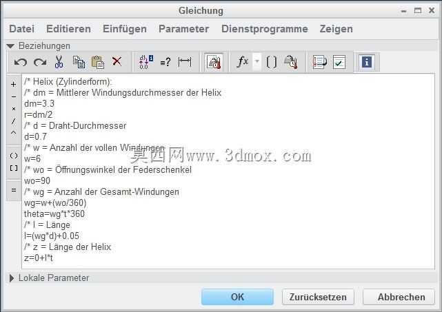Open the Dienstprogramme menu
442x312 pixels.
tap(264, 29)
